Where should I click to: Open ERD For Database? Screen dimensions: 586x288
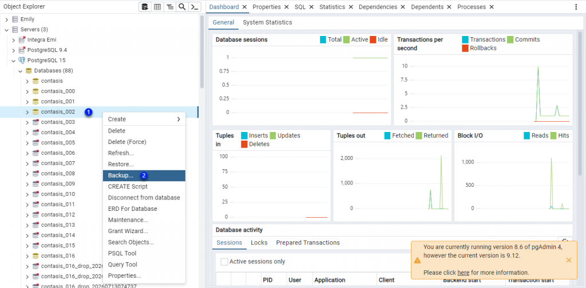pos(144,209)
